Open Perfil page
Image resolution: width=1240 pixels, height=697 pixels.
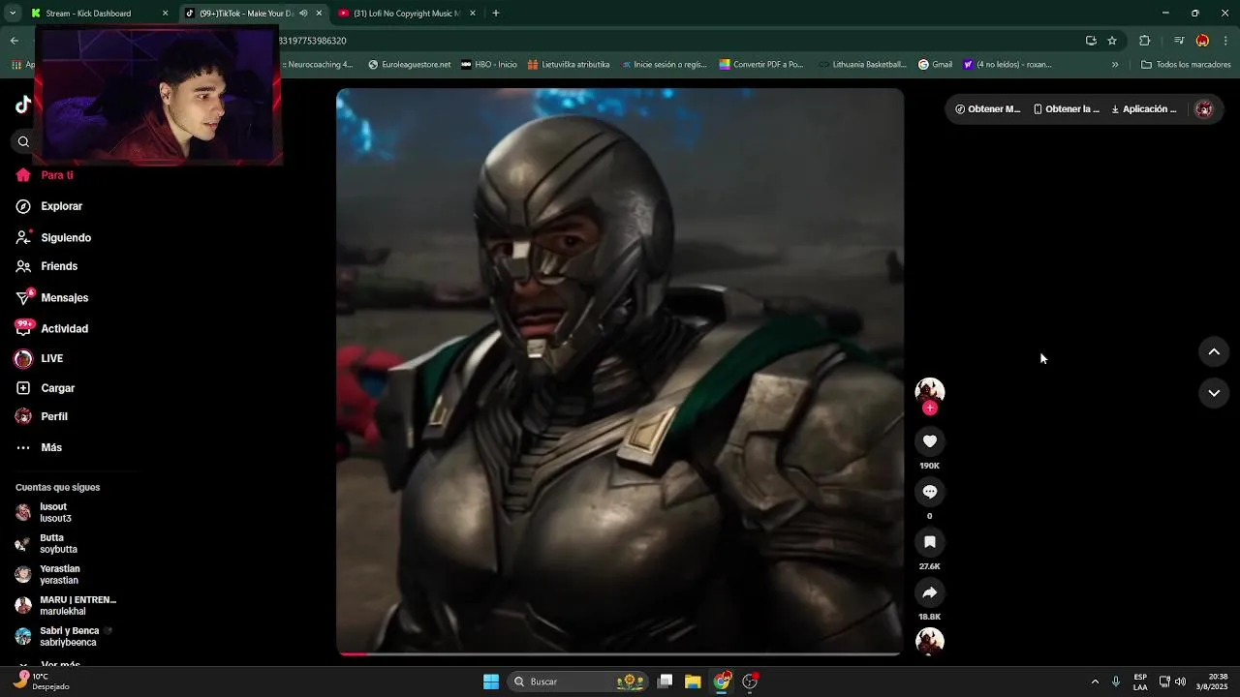click(42, 416)
